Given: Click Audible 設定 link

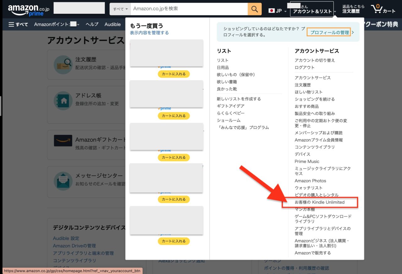Looking at the screenshot, I should tap(66, 238).
